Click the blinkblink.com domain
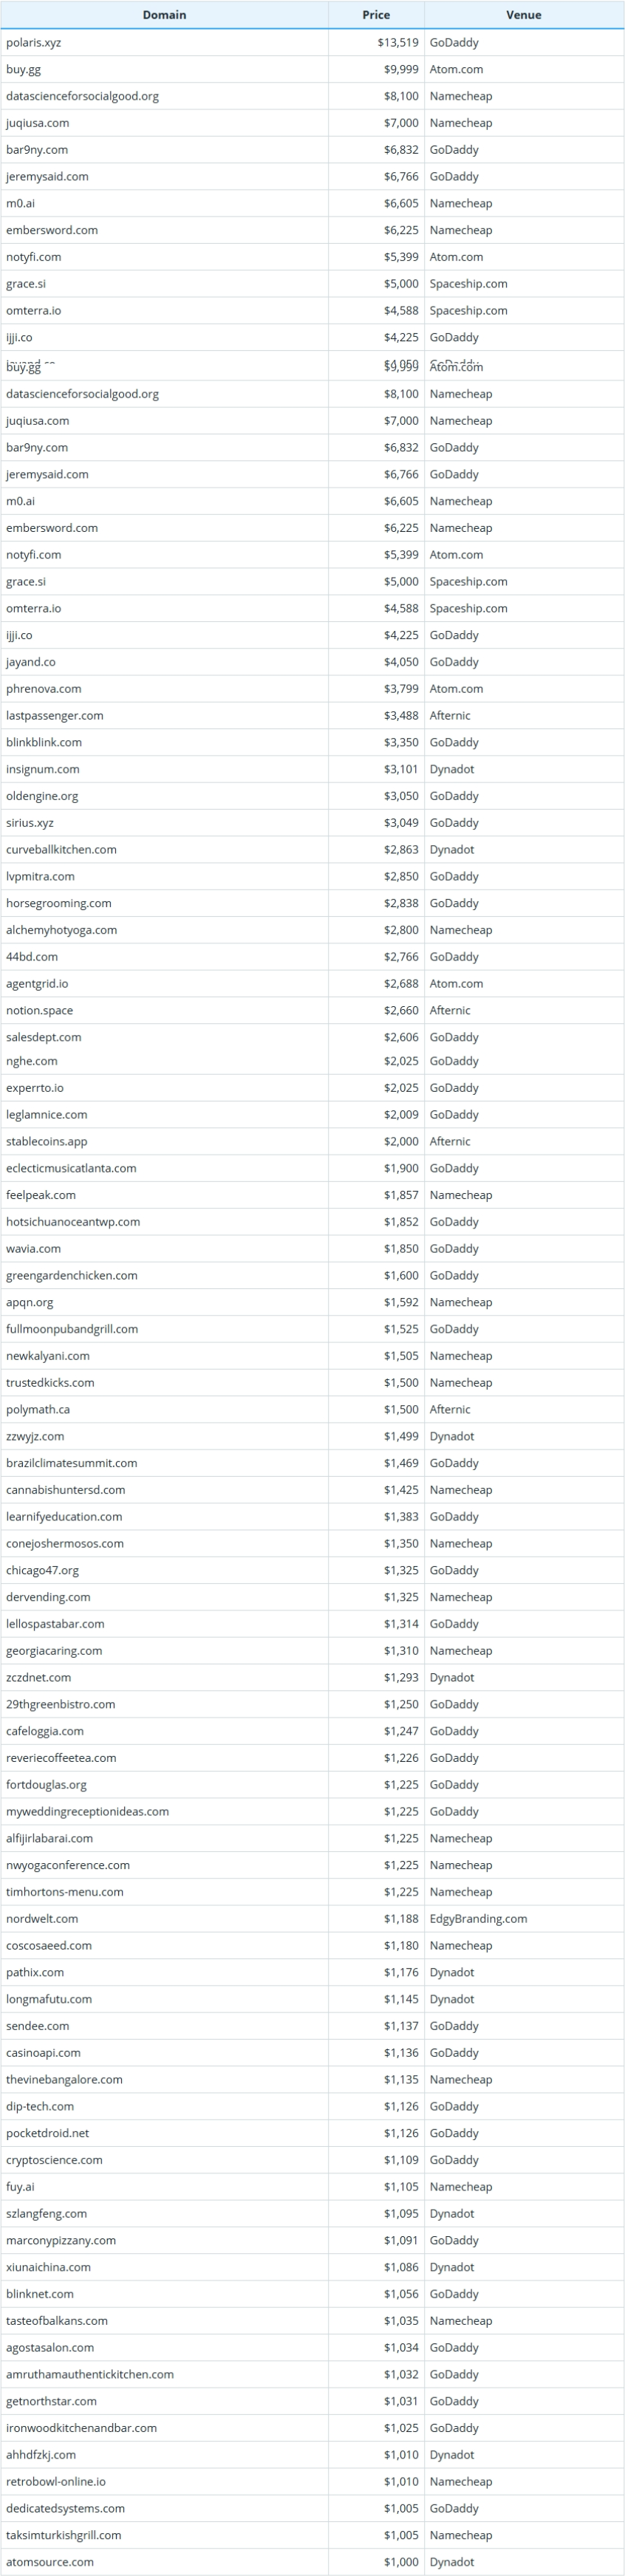The height and width of the screenshot is (2576, 625). coord(44,743)
